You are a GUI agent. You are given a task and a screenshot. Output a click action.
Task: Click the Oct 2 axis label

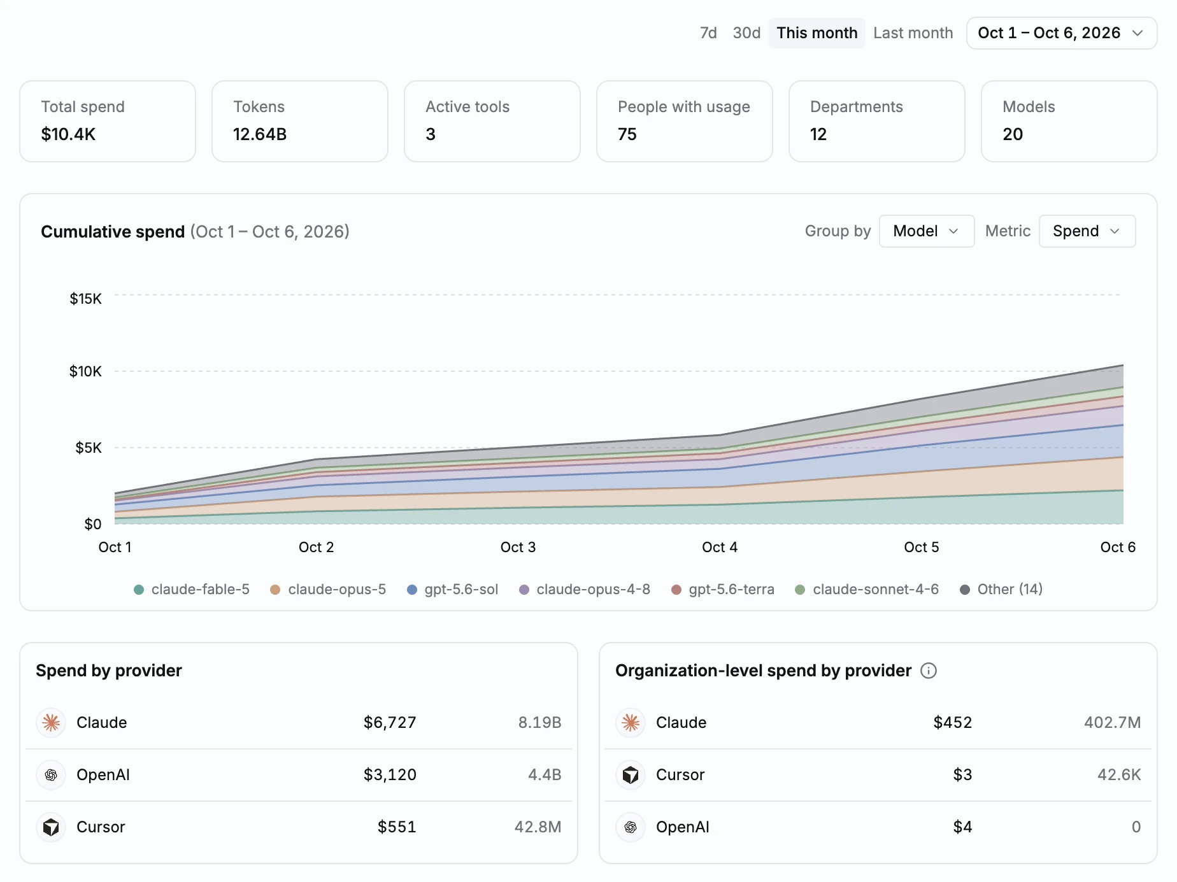316,548
